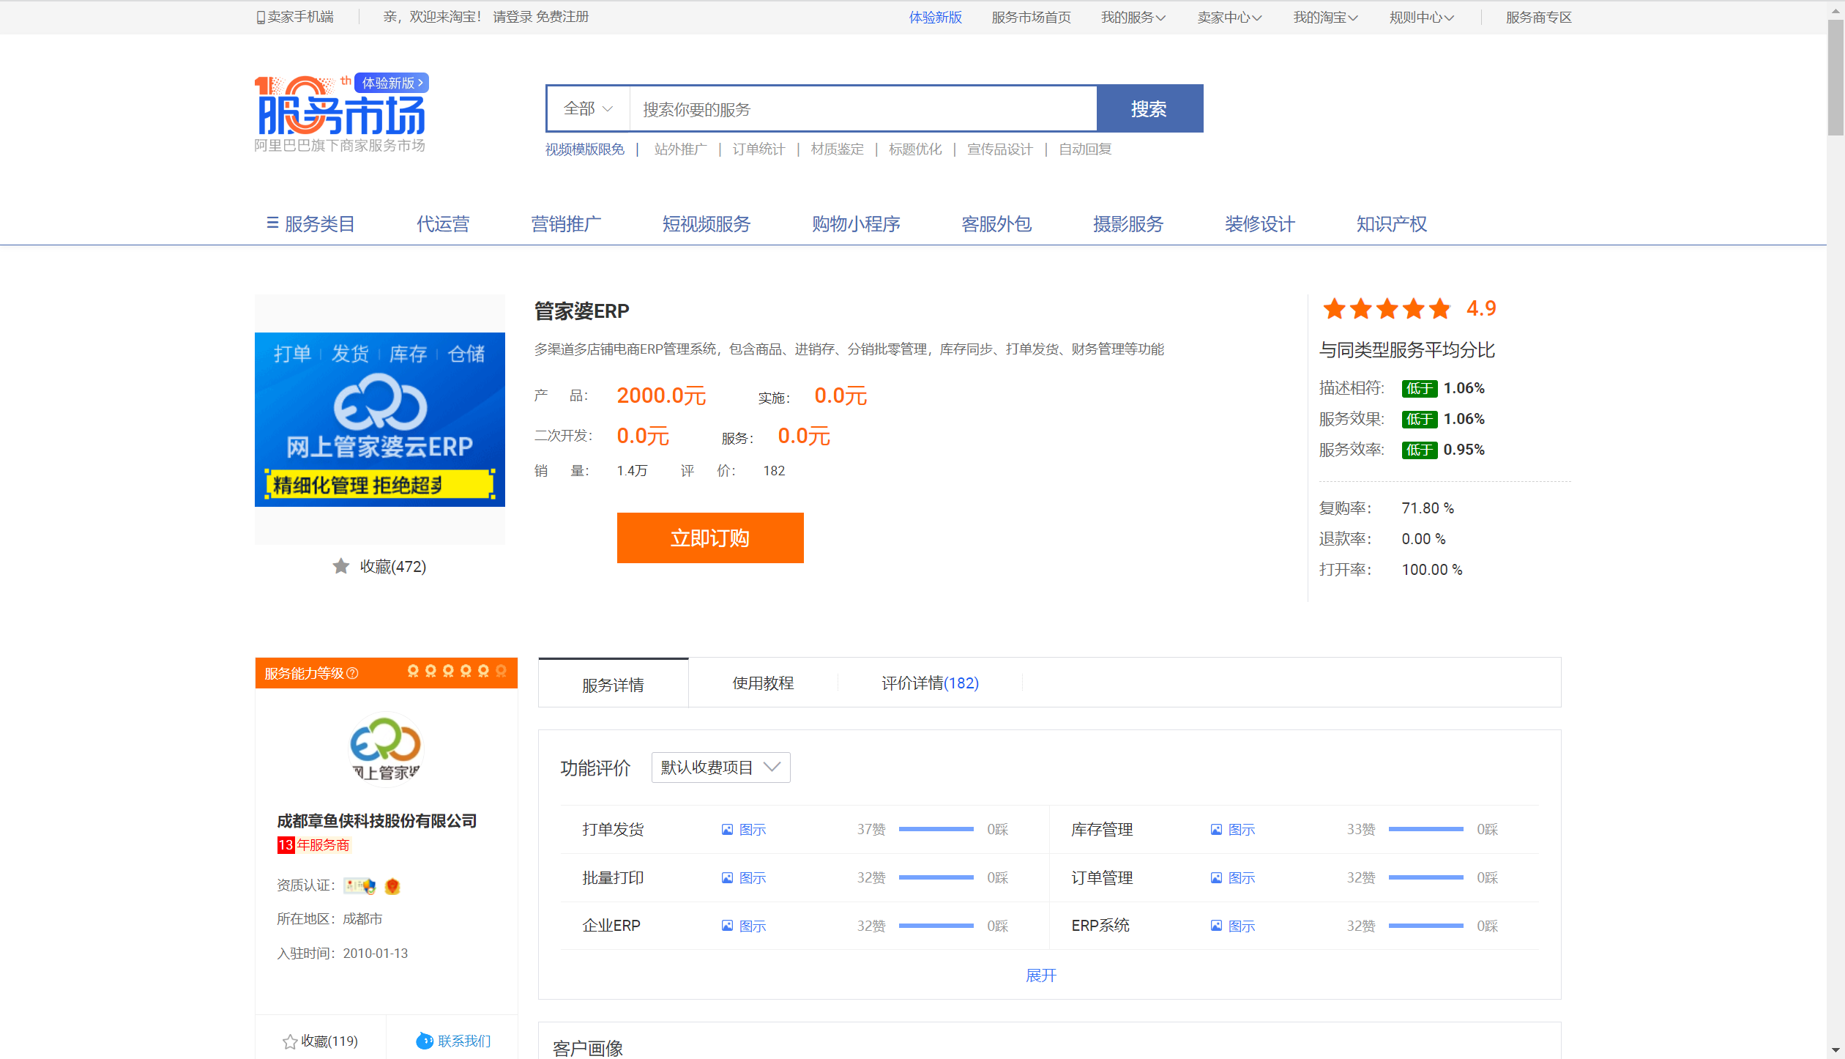Expand the 规则中心 top menu
Screen dimensions: 1845x1059
[1422, 18]
